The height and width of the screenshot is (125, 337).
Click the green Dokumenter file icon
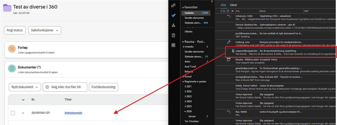[x=12, y=69]
